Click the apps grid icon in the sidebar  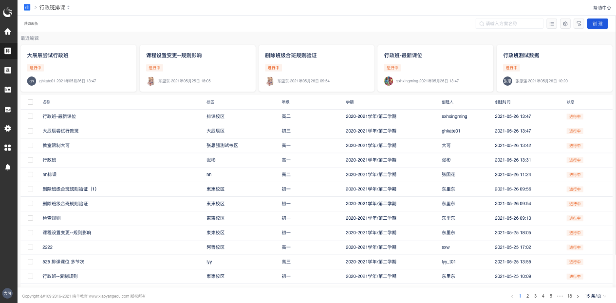tap(8, 148)
